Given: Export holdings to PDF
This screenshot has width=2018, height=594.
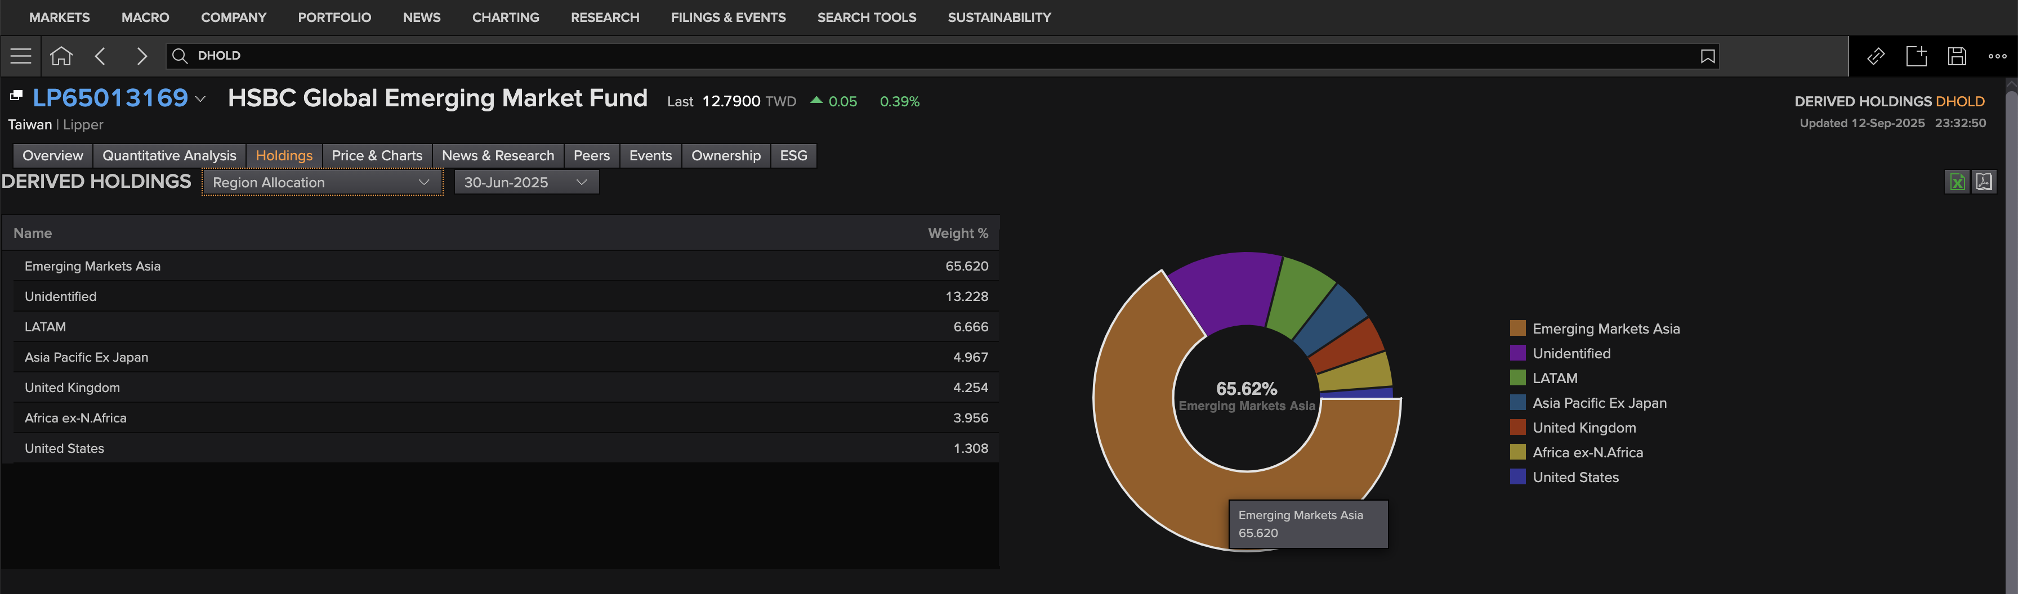Looking at the screenshot, I should pyautogui.click(x=1984, y=182).
